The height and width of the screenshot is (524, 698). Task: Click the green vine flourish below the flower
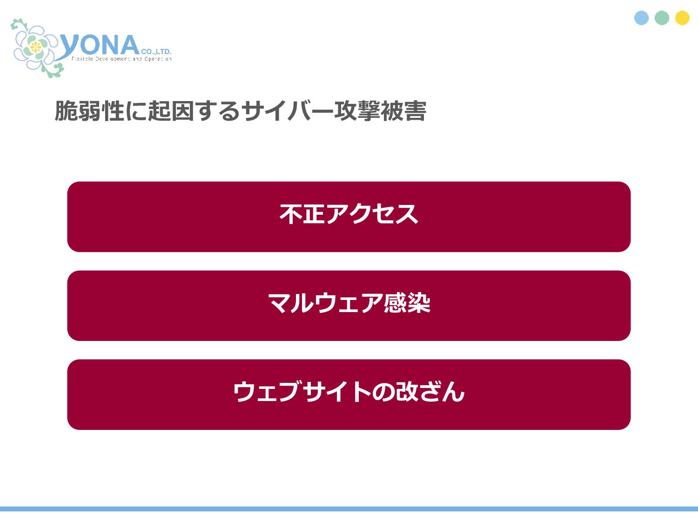point(52,69)
